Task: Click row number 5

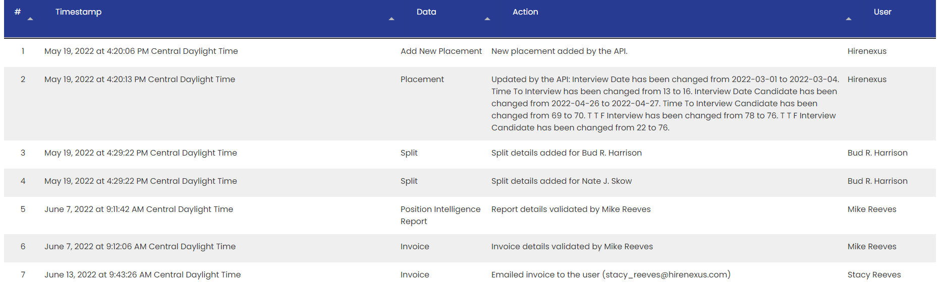Action: pyautogui.click(x=23, y=209)
